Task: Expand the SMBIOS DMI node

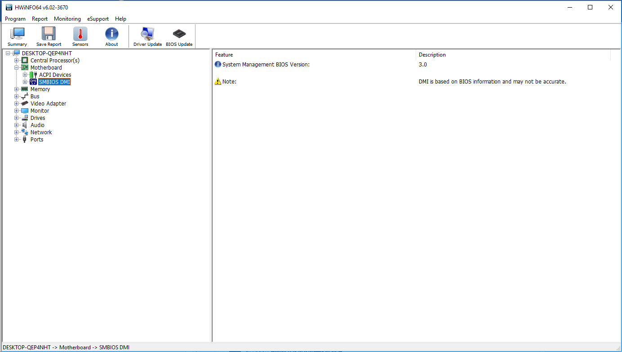Action: 25,82
